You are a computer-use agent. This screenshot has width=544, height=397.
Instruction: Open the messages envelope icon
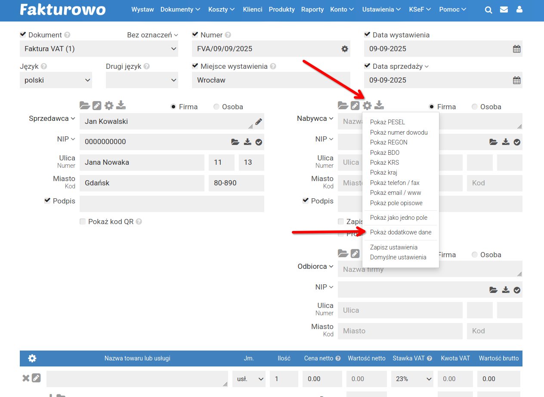[504, 9]
